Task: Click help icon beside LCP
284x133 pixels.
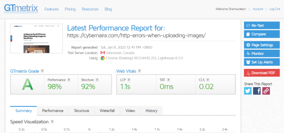Action: 129,80
